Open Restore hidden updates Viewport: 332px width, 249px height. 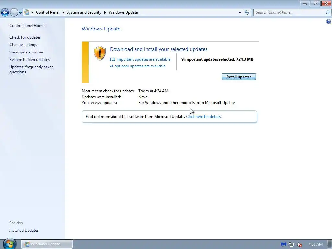tap(30, 60)
